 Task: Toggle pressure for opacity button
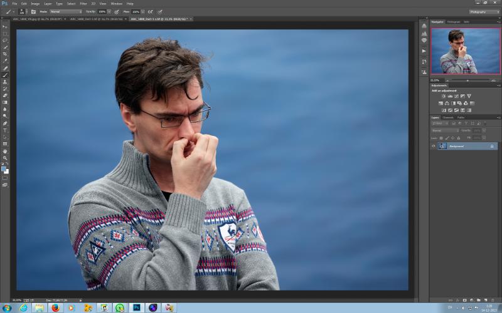[117, 12]
